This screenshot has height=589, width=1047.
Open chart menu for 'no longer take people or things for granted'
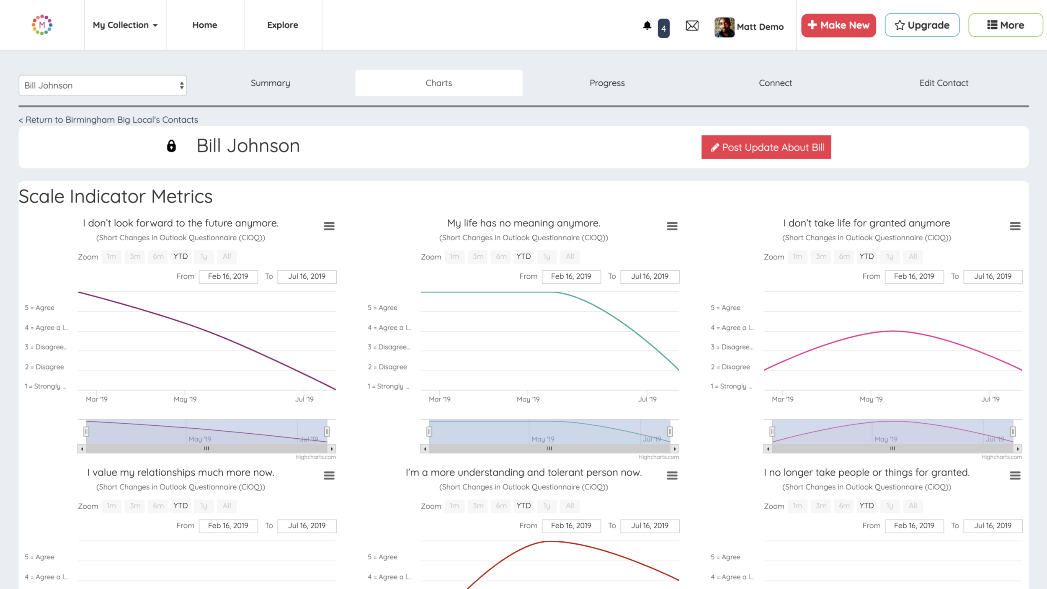point(1015,476)
